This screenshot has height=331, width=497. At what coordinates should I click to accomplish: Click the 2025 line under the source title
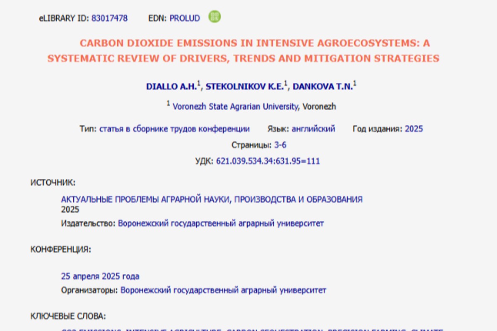pos(70,209)
